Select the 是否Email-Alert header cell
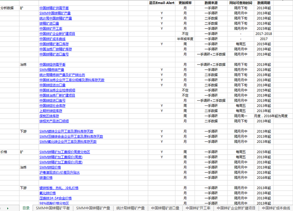 (x=162, y=3)
